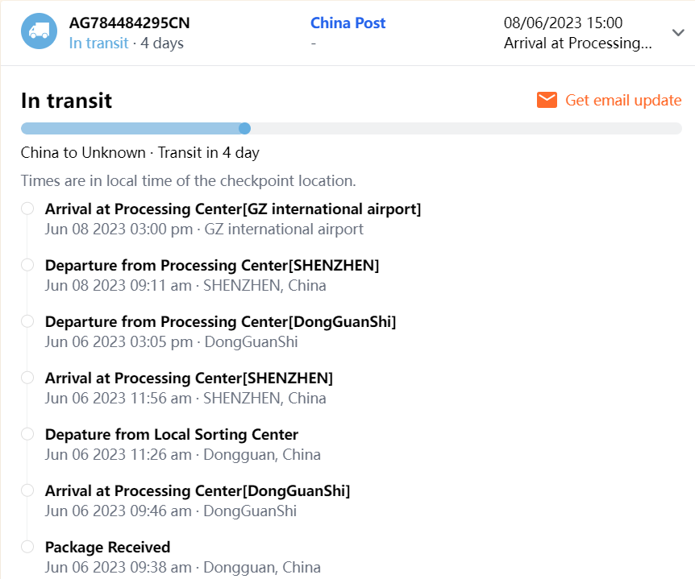Click the Departure from SHENZHEN checkpoint marker

27,265
